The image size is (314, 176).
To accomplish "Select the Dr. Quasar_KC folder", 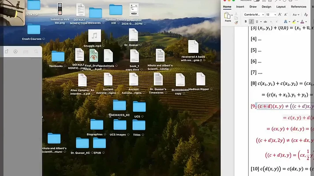I will point(82,143).
